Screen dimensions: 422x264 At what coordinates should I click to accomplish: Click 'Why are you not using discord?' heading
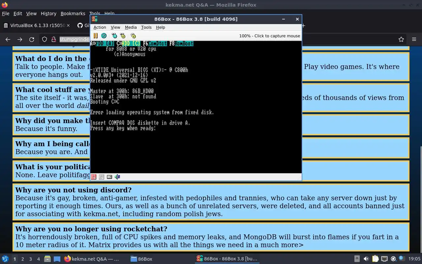73,190
